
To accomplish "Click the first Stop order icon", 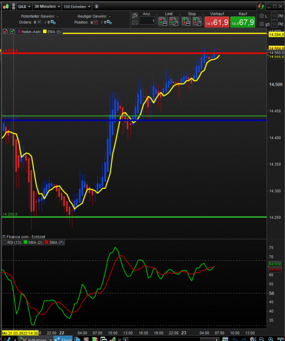I will pyautogui.click(x=186, y=21).
